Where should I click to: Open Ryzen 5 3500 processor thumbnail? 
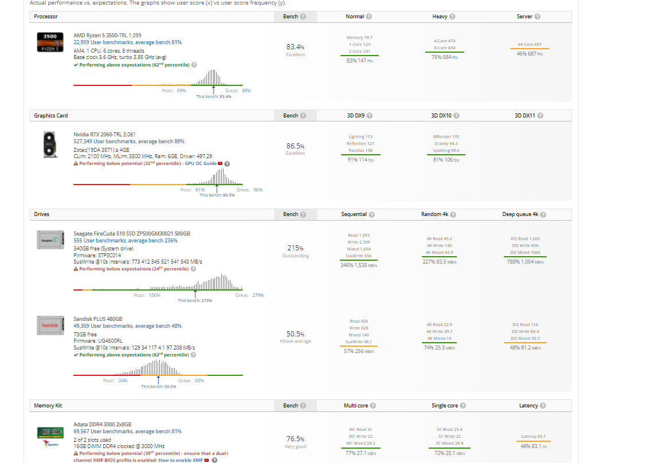(x=50, y=42)
